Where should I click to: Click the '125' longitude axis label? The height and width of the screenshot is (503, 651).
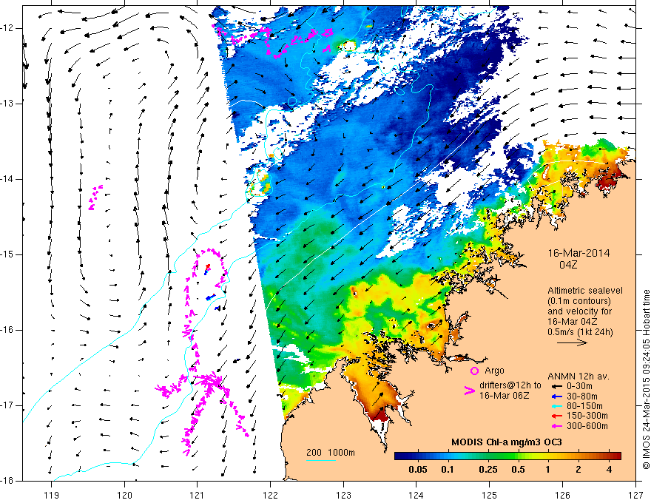coord(490,495)
